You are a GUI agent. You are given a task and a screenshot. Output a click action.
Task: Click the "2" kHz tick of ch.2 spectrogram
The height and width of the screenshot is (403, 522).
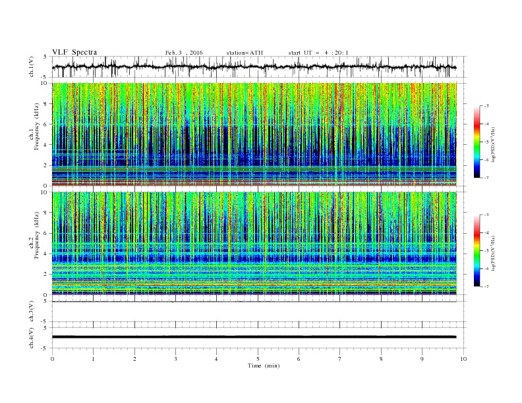45,275
